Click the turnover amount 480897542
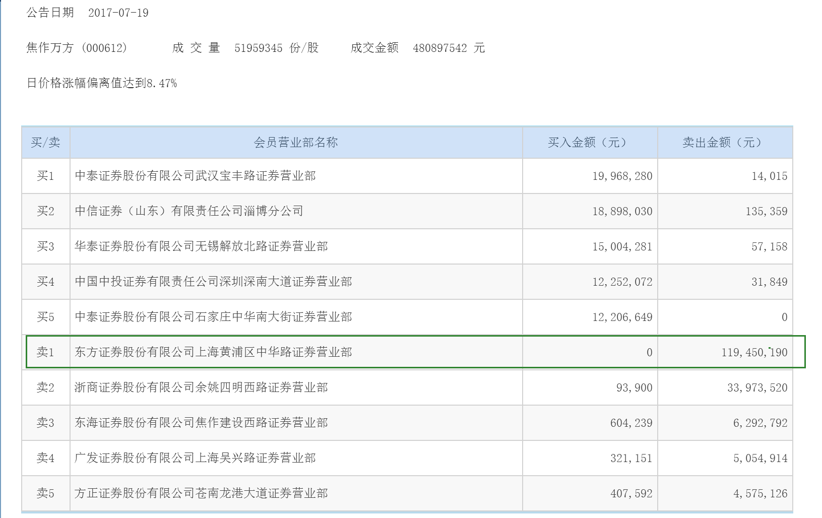The height and width of the screenshot is (518, 822). [x=440, y=48]
